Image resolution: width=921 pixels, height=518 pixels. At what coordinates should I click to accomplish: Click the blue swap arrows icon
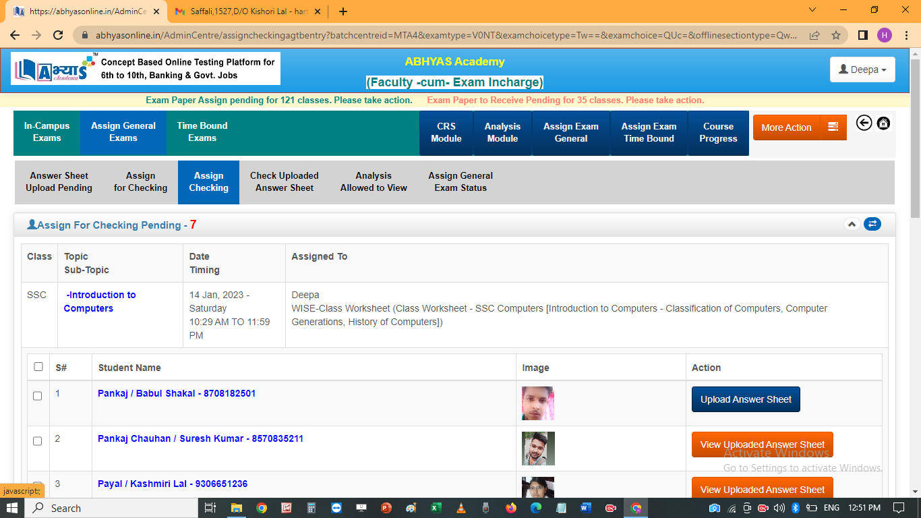coord(872,224)
